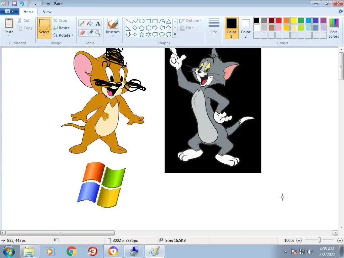The height and width of the screenshot is (258, 344).
Task: Choose the Up arrow shape
Action: pyautogui.click(x=169, y=28)
